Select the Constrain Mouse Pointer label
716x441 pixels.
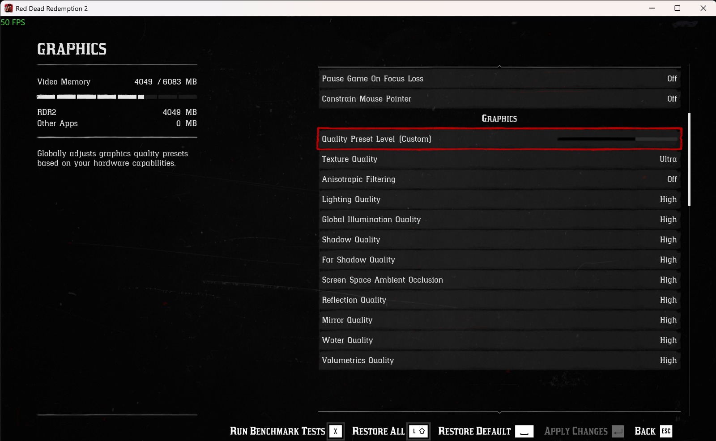[x=367, y=99]
